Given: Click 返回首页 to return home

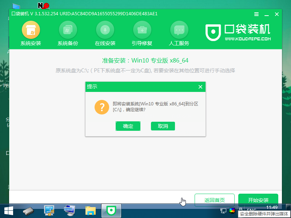Looking at the screenshot, I should [215, 200].
